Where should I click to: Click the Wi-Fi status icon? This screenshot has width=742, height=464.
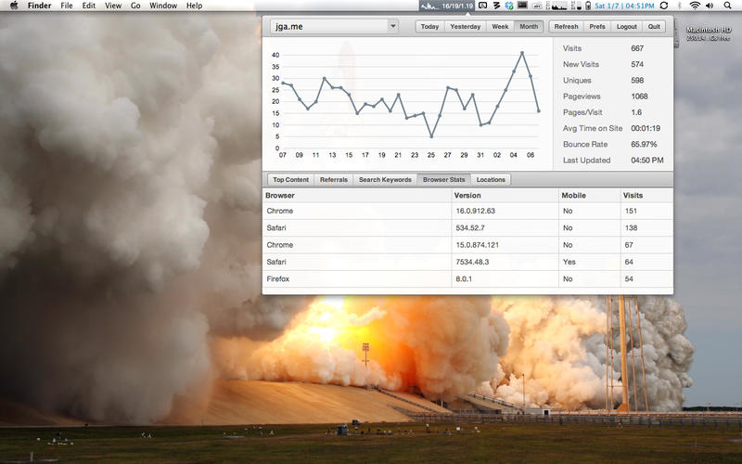(696, 6)
